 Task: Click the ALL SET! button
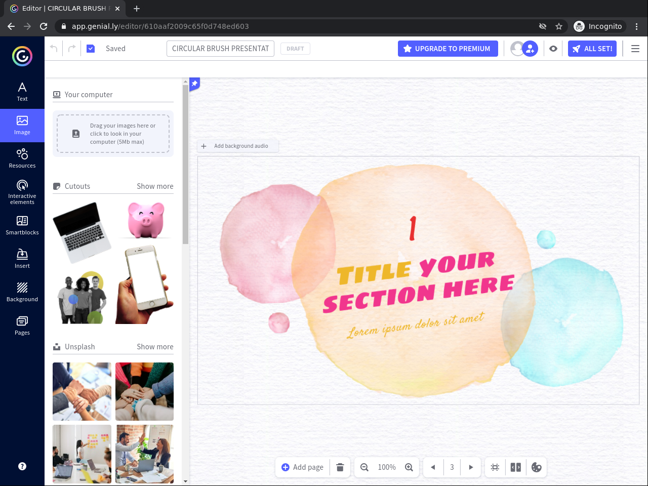click(x=592, y=49)
